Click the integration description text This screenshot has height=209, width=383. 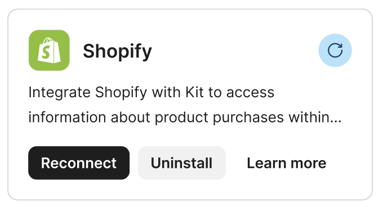pyautogui.click(x=185, y=104)
